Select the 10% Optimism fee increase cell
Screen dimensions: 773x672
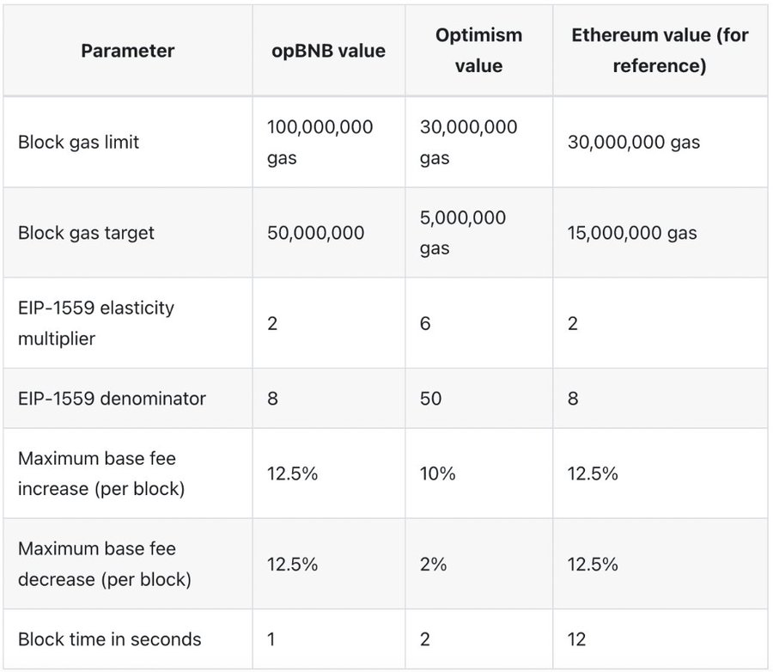click(x=437, y=474)
